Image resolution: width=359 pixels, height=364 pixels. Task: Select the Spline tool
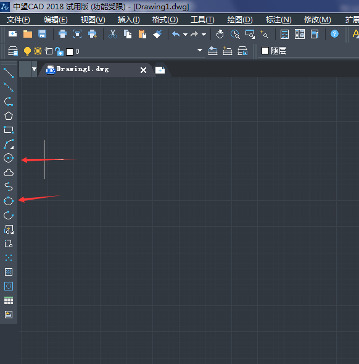pyautogui.click(x=9, y=187)
